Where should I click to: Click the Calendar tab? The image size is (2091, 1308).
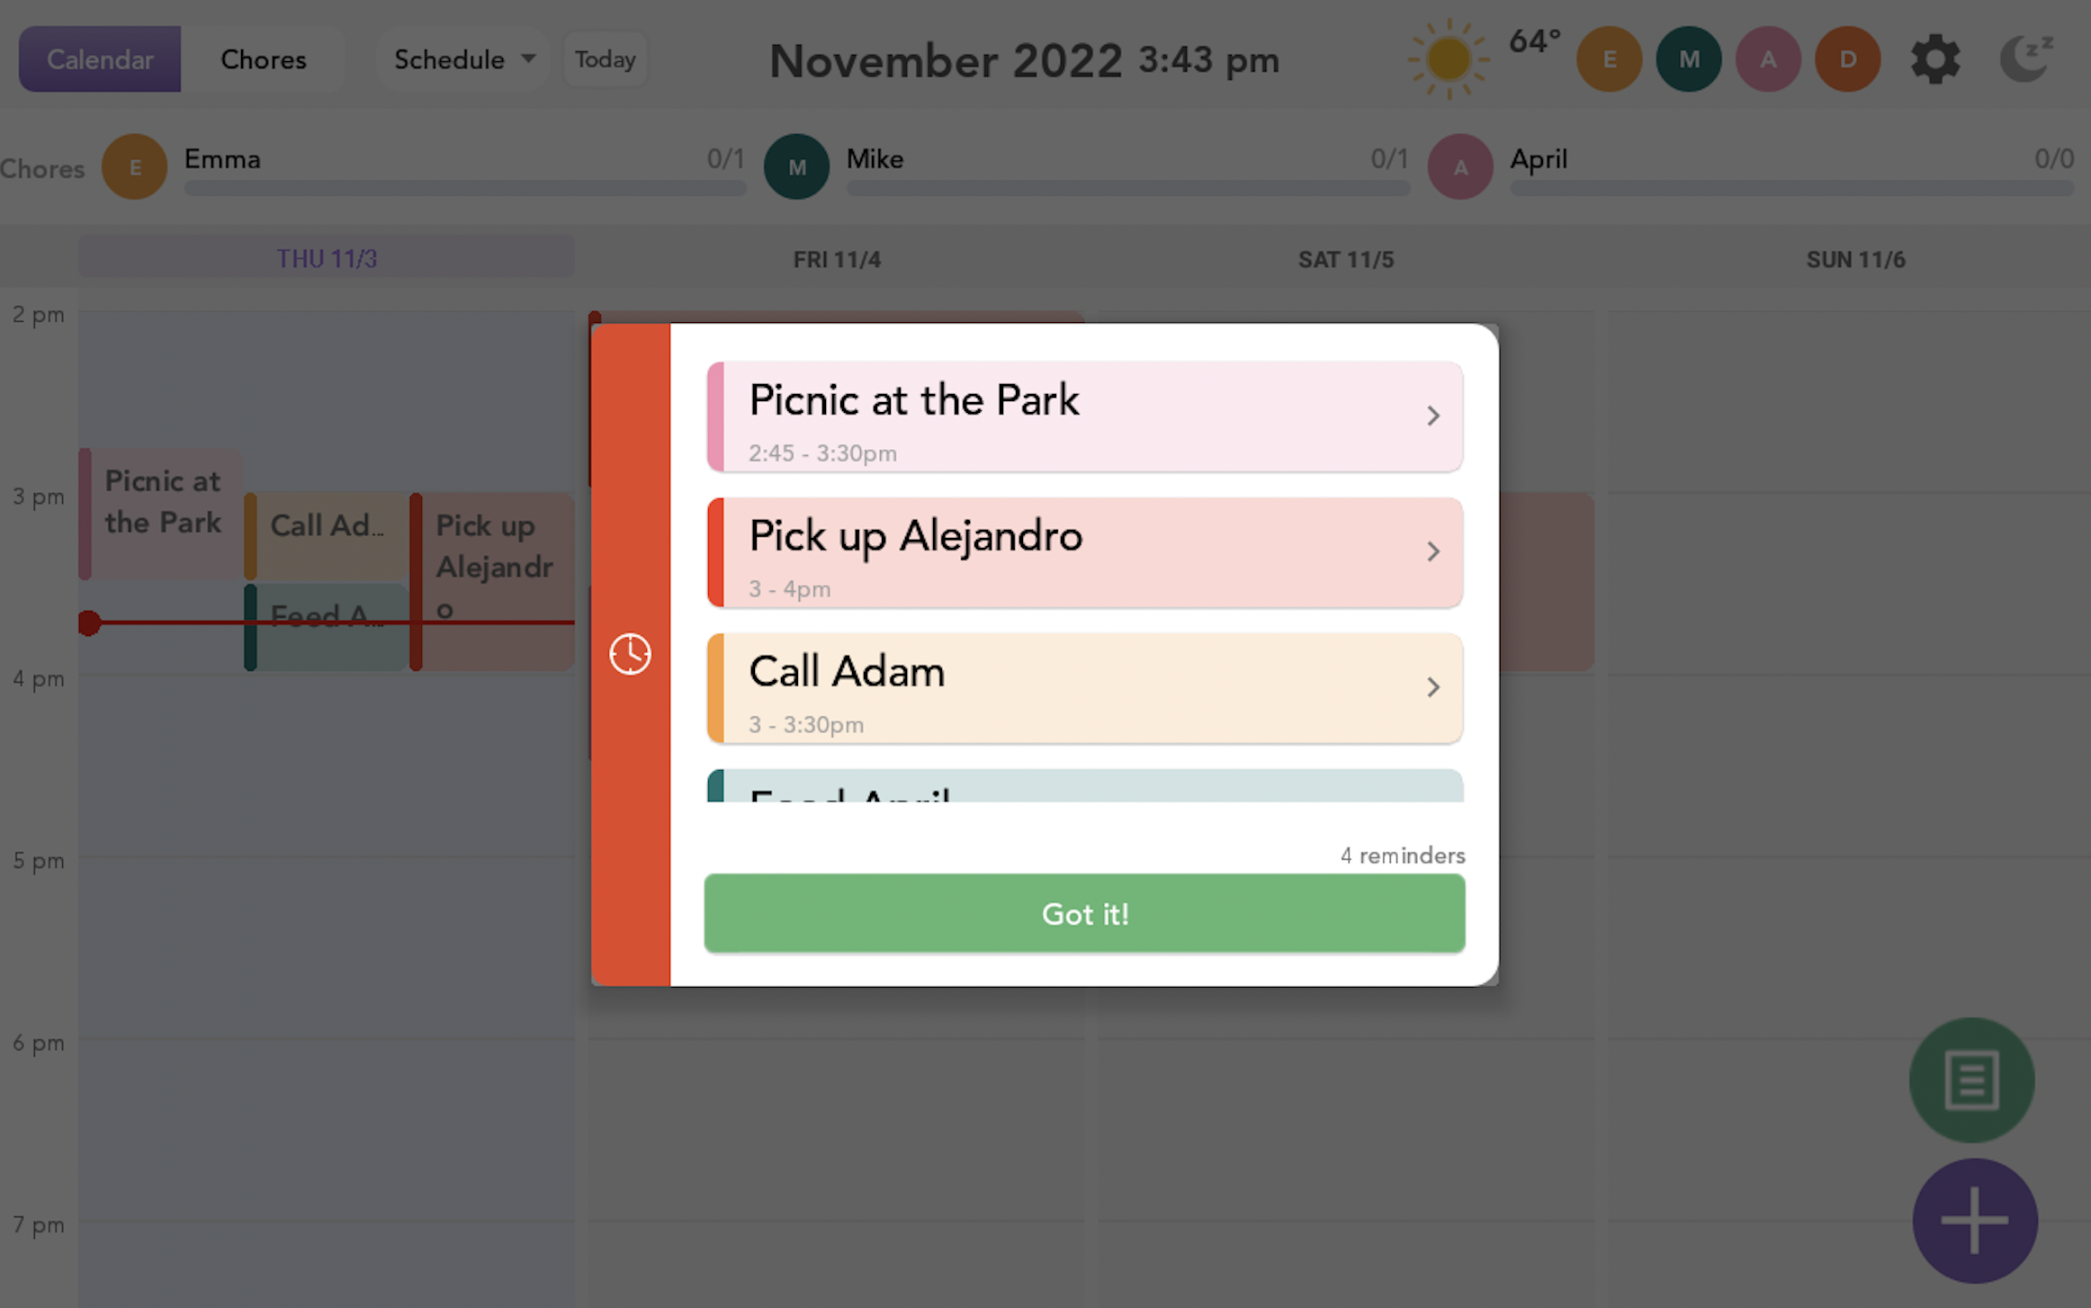pyautogui.click(x=100, y=58)
